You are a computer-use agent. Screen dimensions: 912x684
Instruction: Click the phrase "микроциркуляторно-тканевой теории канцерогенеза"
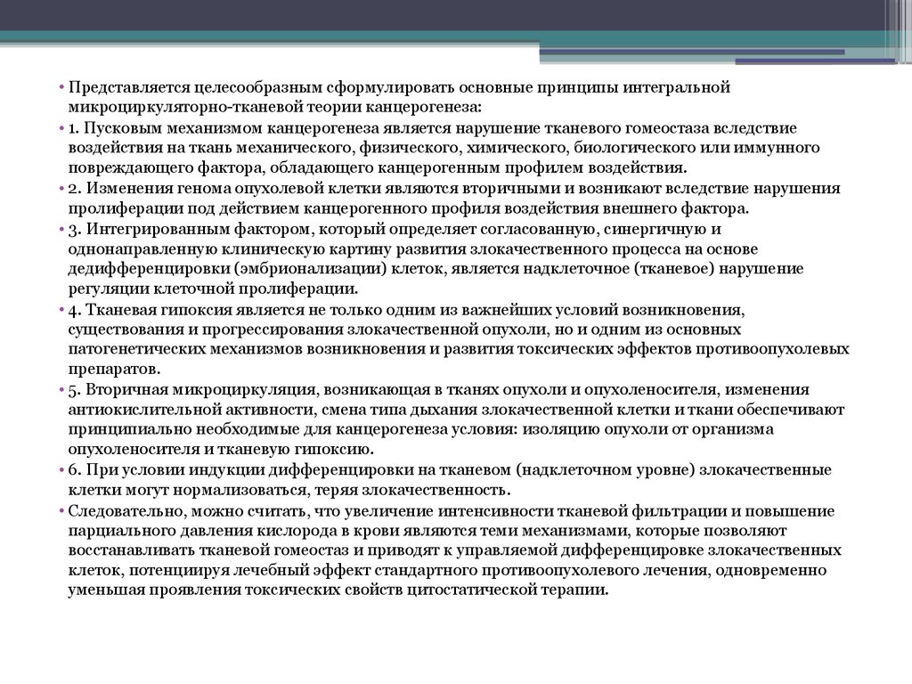click(x=274, y=107)
